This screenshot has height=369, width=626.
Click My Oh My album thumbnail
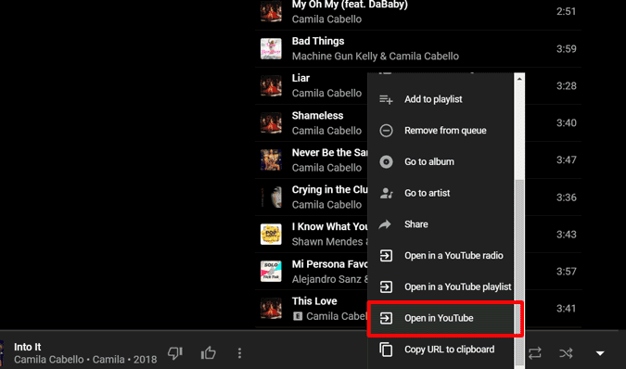tap(271, 11)
